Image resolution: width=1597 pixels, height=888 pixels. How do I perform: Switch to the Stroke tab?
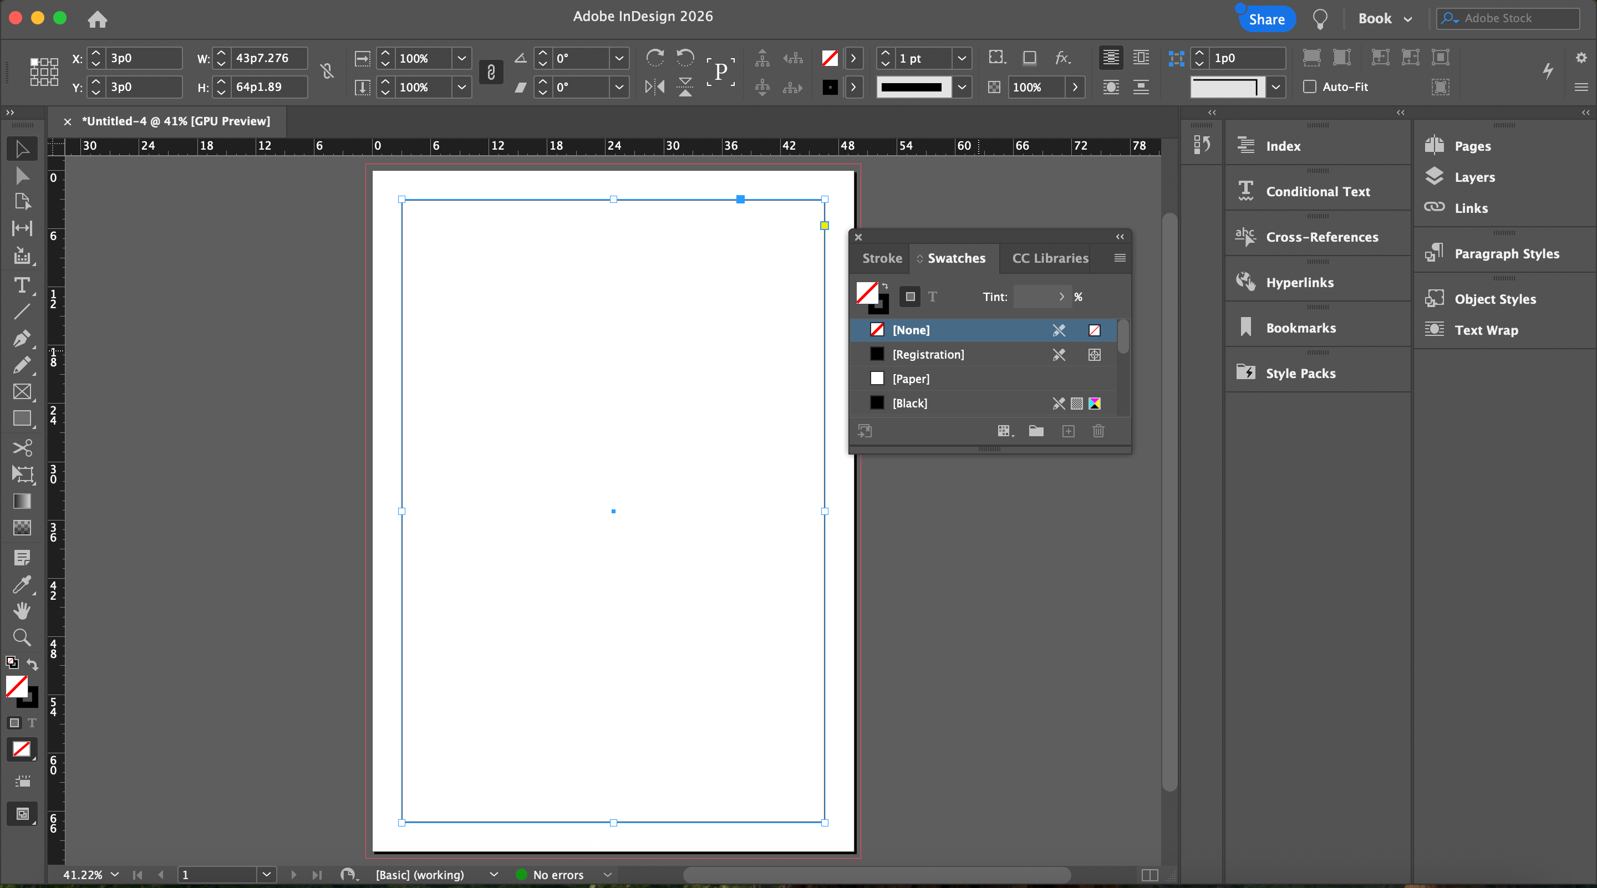(882, 258)
